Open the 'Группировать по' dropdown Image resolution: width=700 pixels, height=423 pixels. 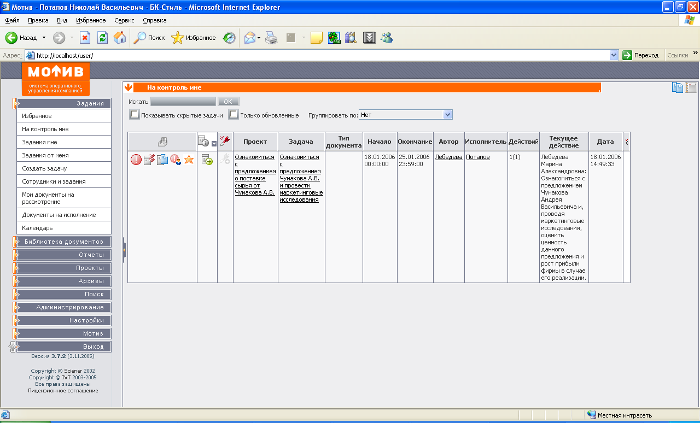(x=447, y=115)
